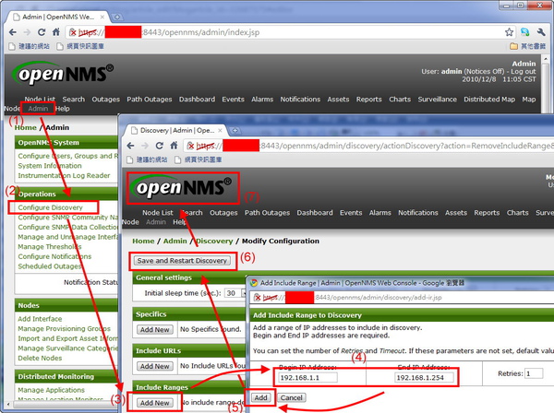Click Admin page horizontal scrollbar left arrow

(8, 404)
